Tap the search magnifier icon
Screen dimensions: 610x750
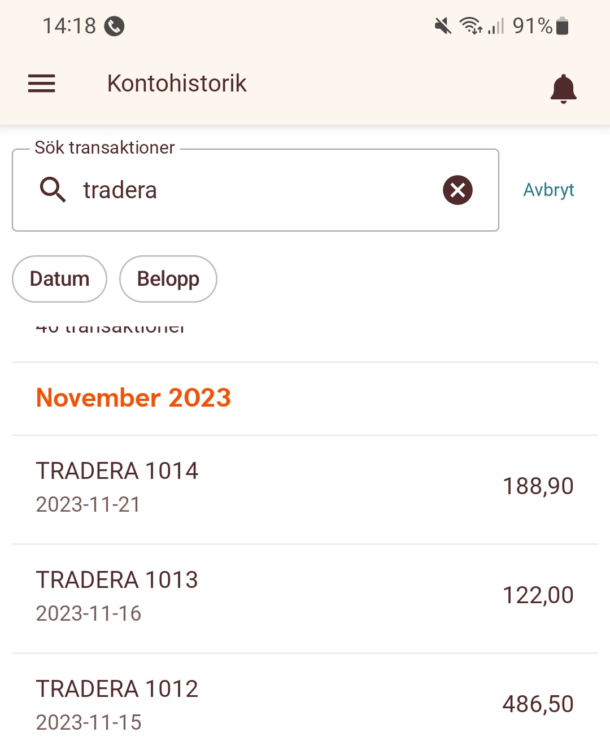pos(53,190)
